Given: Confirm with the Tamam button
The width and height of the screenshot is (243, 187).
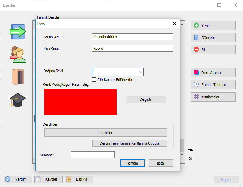Looking at the screenshot, I should point(132,163).
